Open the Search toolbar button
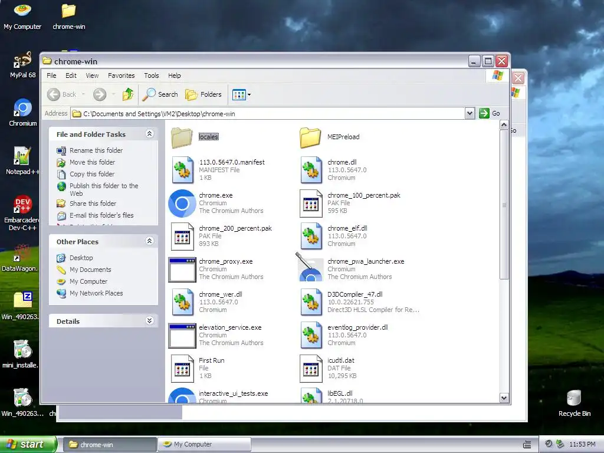The height and width of the screenshot is (453, 604). pos(160,94)
